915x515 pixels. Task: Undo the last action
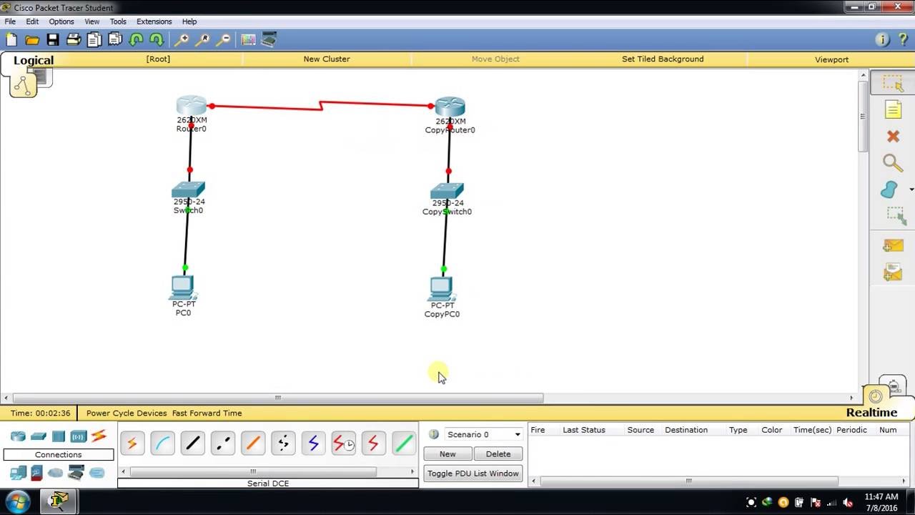pos(137,40)
